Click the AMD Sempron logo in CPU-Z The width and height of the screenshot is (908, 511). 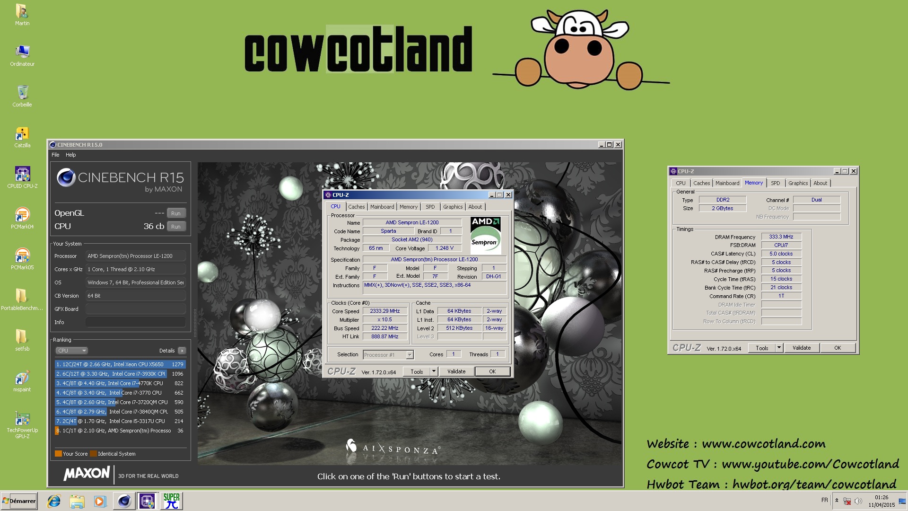[485, 236]
